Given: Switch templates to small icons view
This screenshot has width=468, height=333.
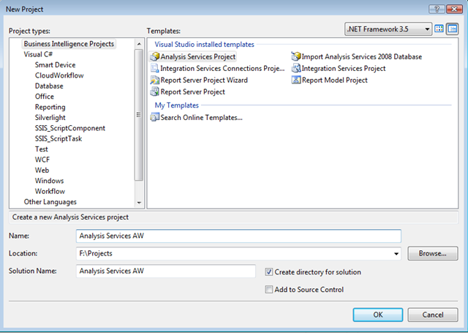Looking at the screenshot, I should click(453, 29).
